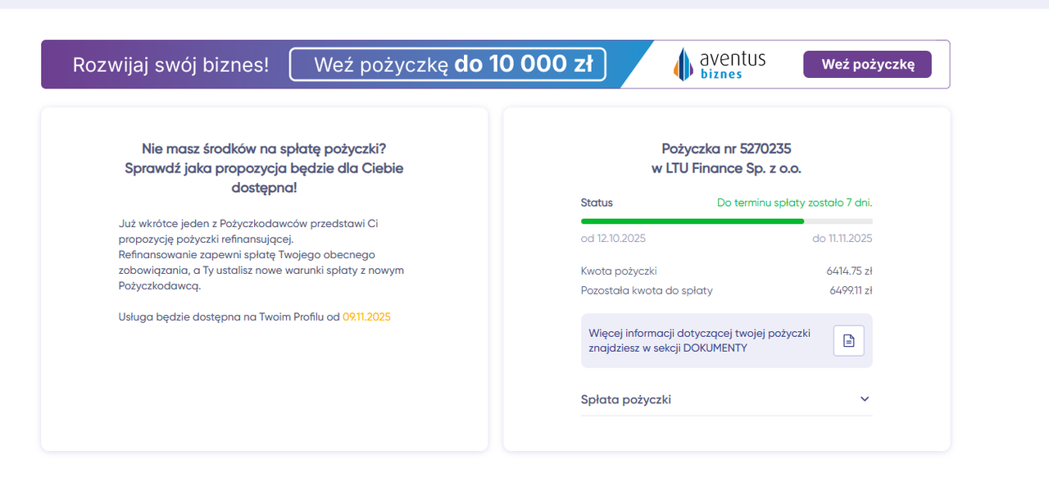
Task: Click the 'Nie masz środków na spłatę pożyczki?' heading
Action: 264,148
